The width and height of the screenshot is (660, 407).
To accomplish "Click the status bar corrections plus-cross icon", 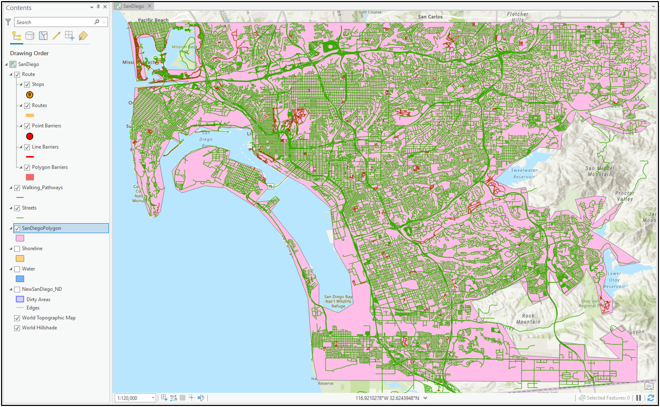I will 191,398.
